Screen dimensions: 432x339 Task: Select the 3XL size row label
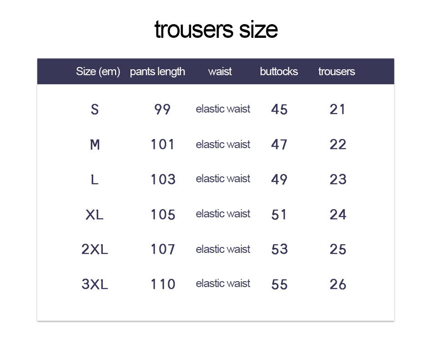[x=95, y=284]
